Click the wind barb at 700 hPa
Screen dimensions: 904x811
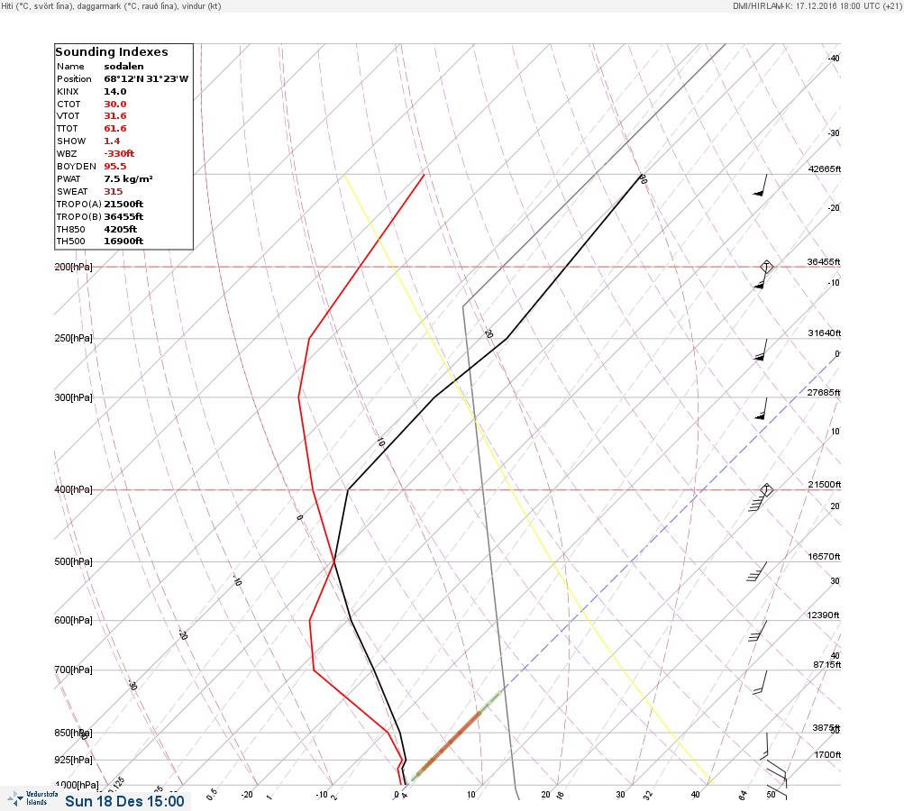pos(761,681)
